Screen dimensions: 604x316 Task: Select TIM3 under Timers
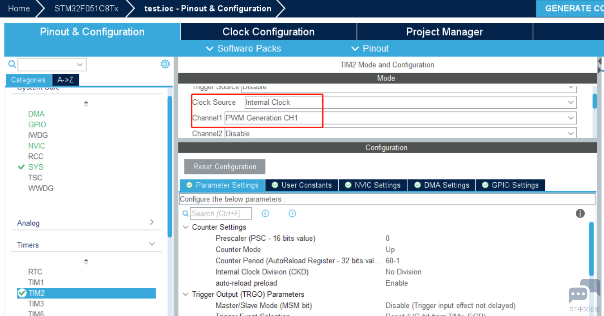click(x=36, y=304)
